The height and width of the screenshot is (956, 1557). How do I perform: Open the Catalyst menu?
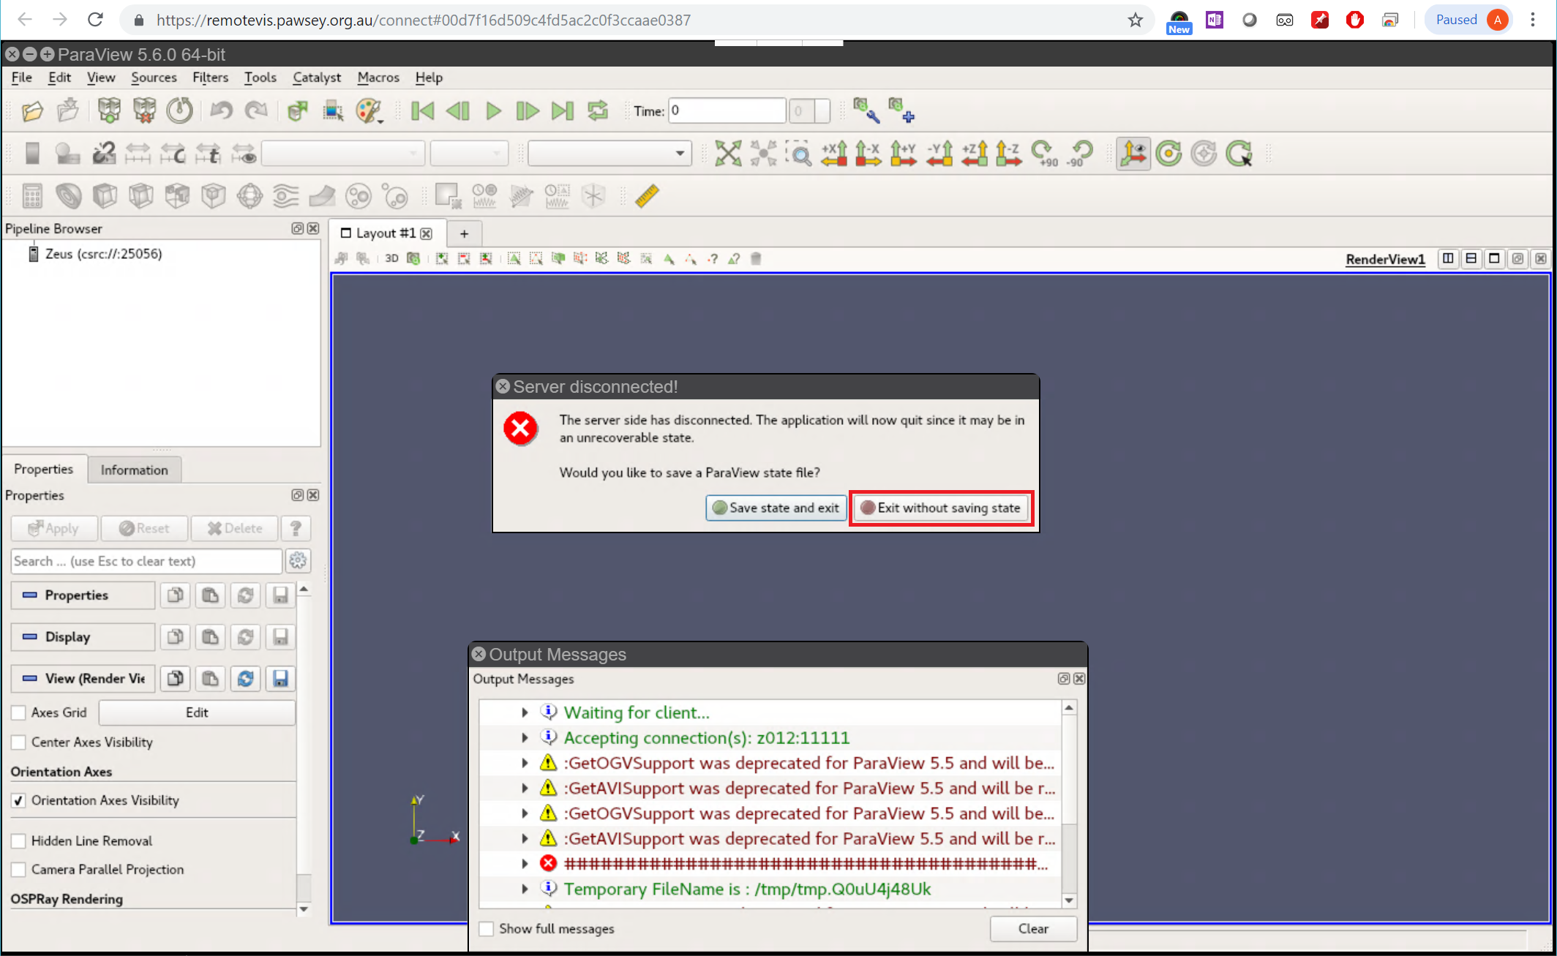(x=317, y=78)
